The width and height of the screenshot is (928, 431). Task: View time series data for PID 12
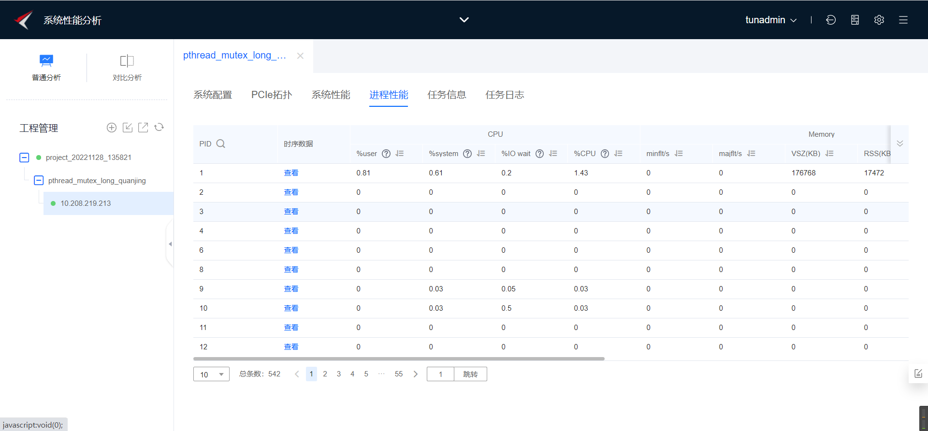(x=291, y=347)
